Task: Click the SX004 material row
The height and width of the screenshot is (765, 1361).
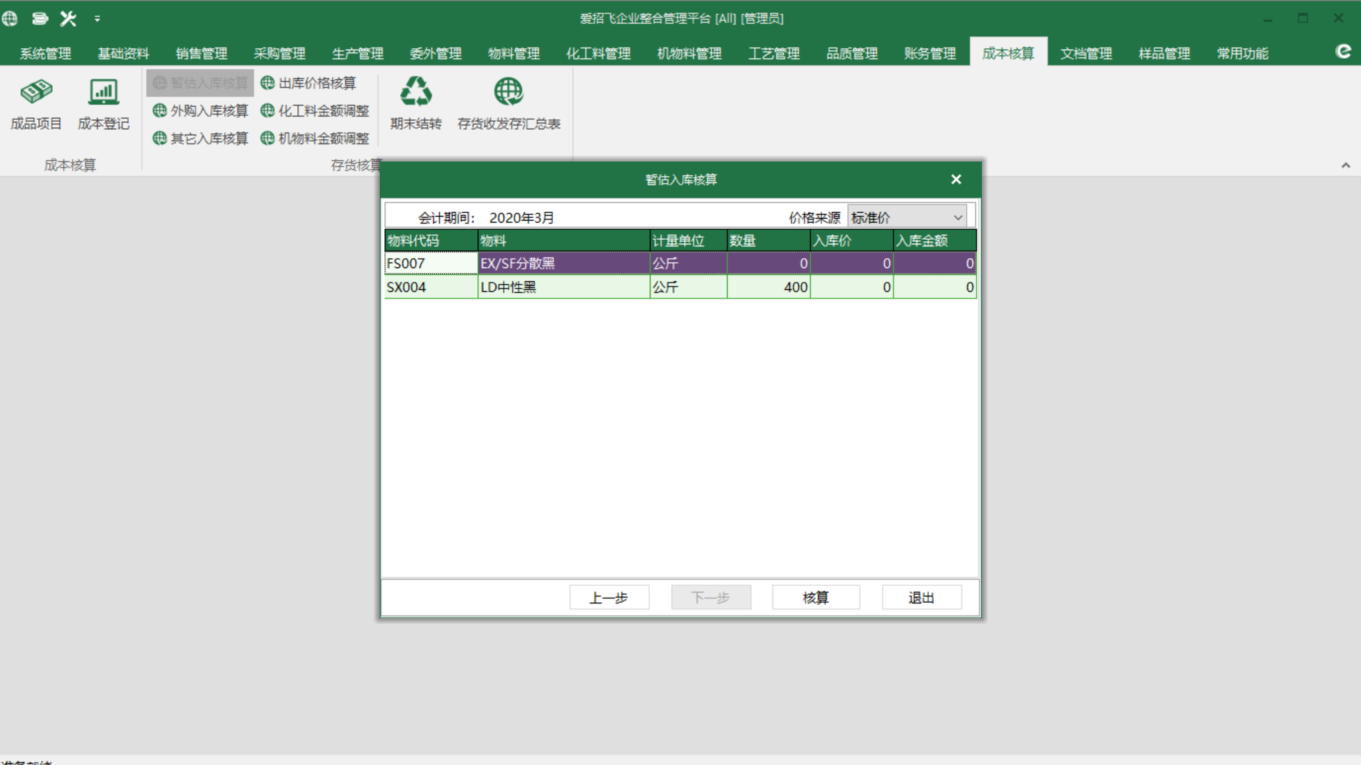Action: 680,287
